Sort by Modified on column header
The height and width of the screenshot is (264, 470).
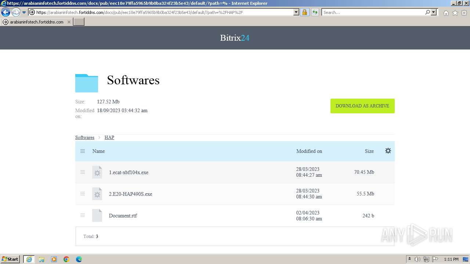coord(309,151)
